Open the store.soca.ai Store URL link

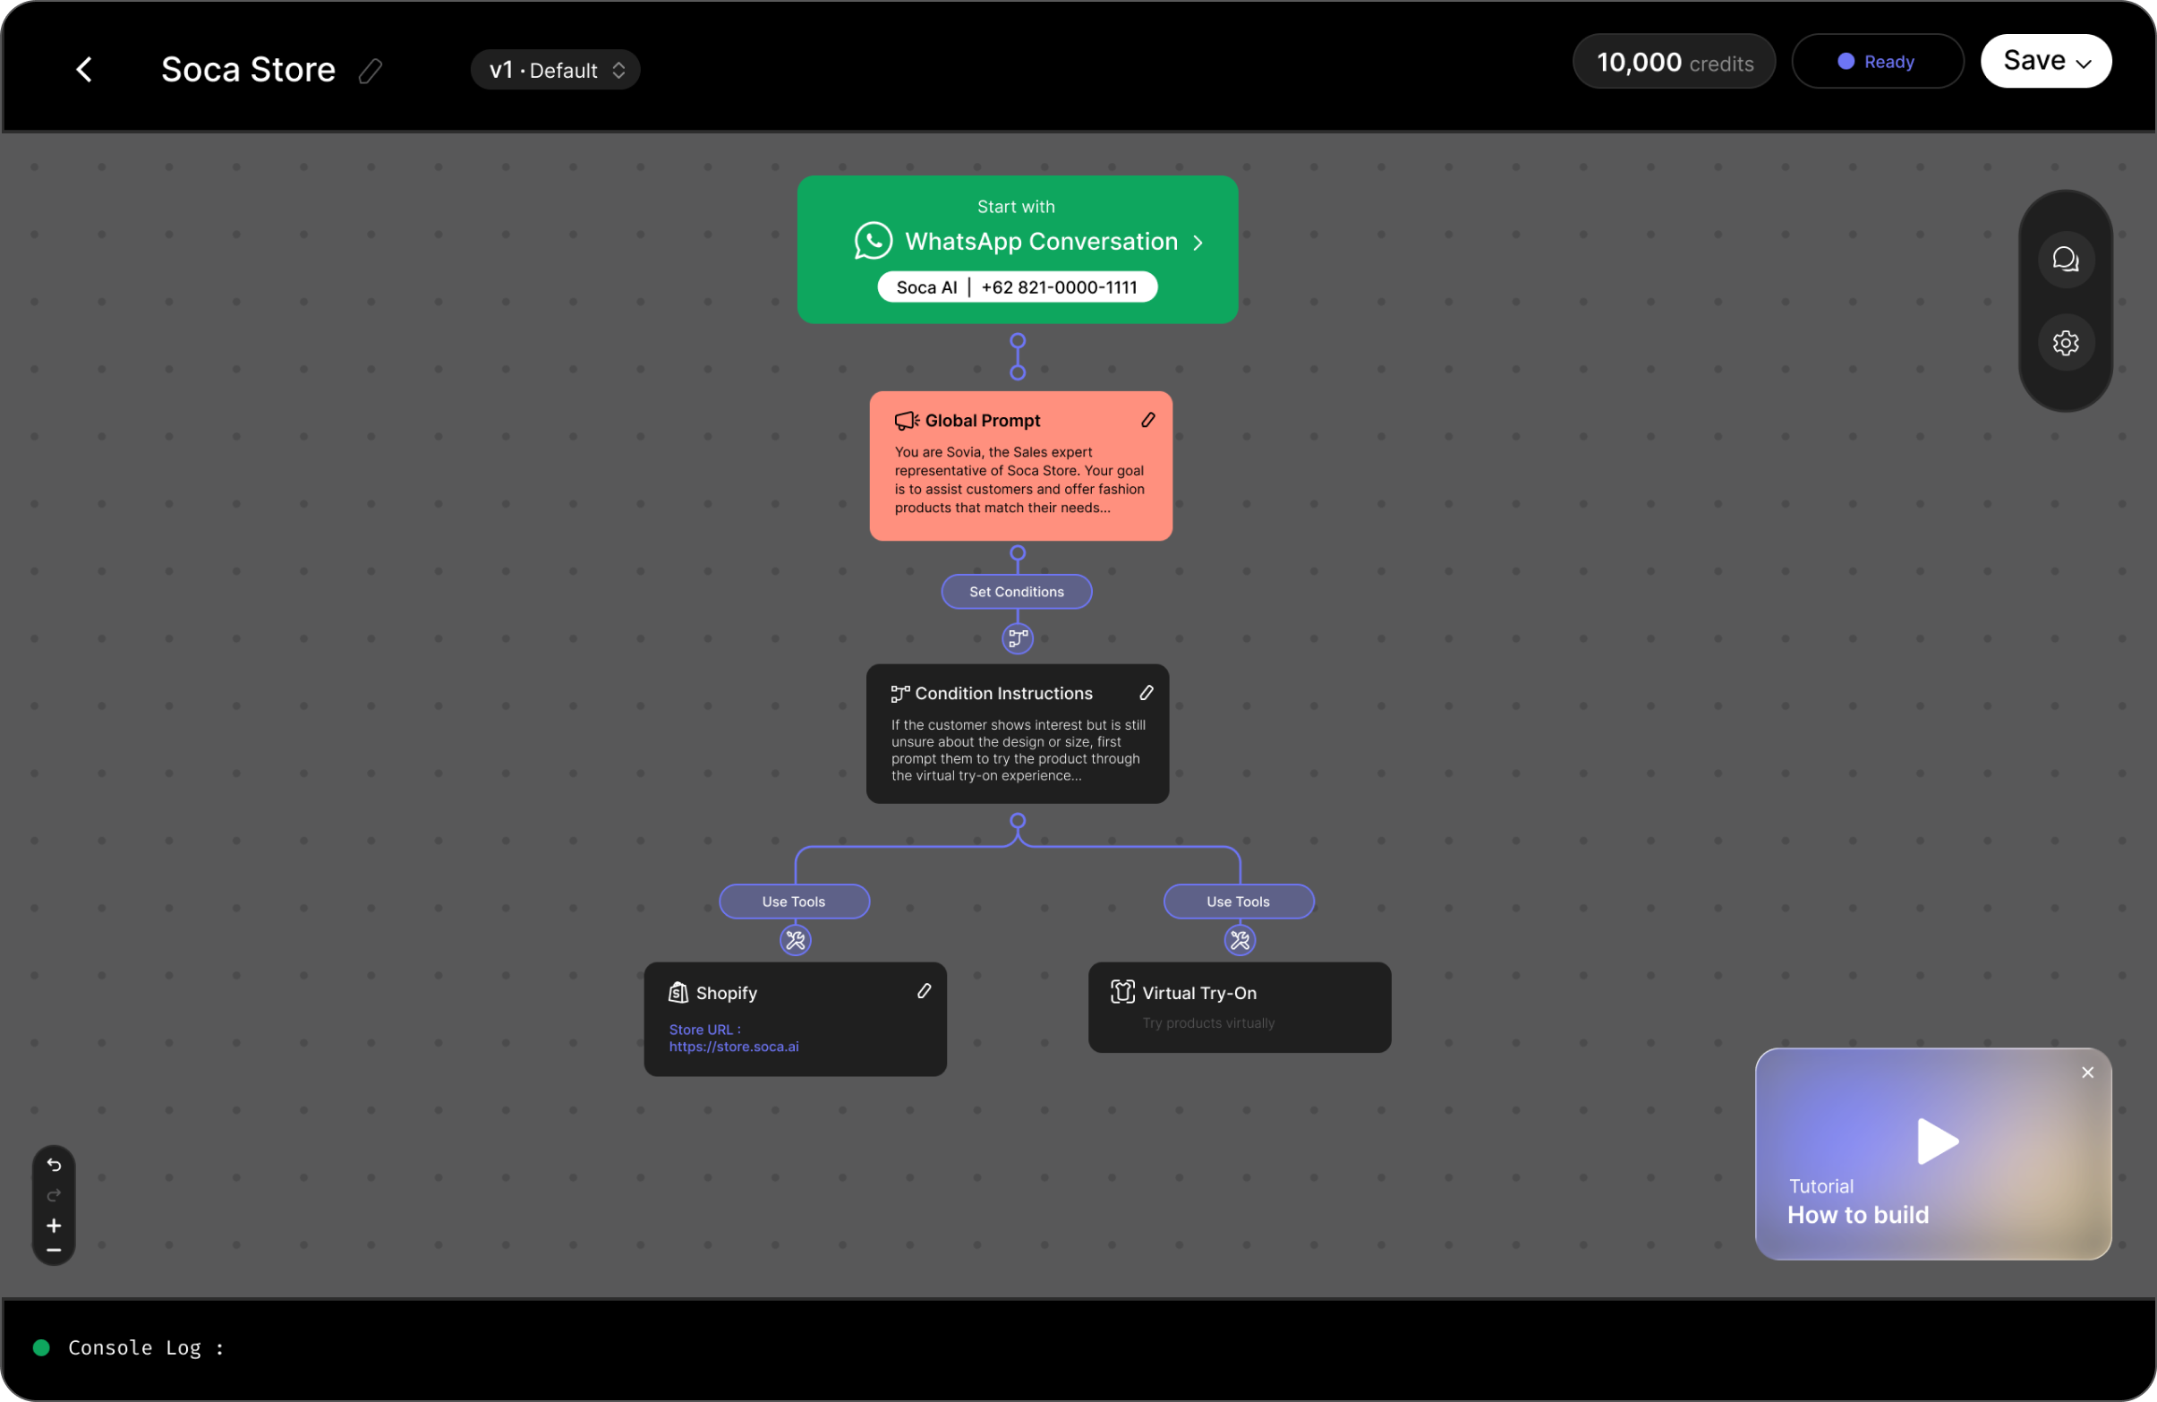point(733,1047)
